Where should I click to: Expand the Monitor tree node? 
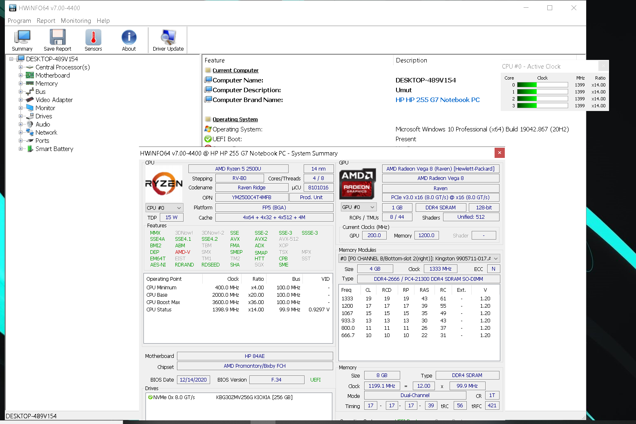pos(20,108)
